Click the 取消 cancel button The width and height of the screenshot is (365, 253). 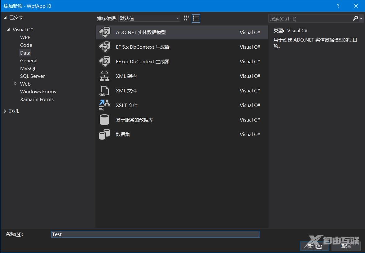pyautogui.click(x=346, y=246)
